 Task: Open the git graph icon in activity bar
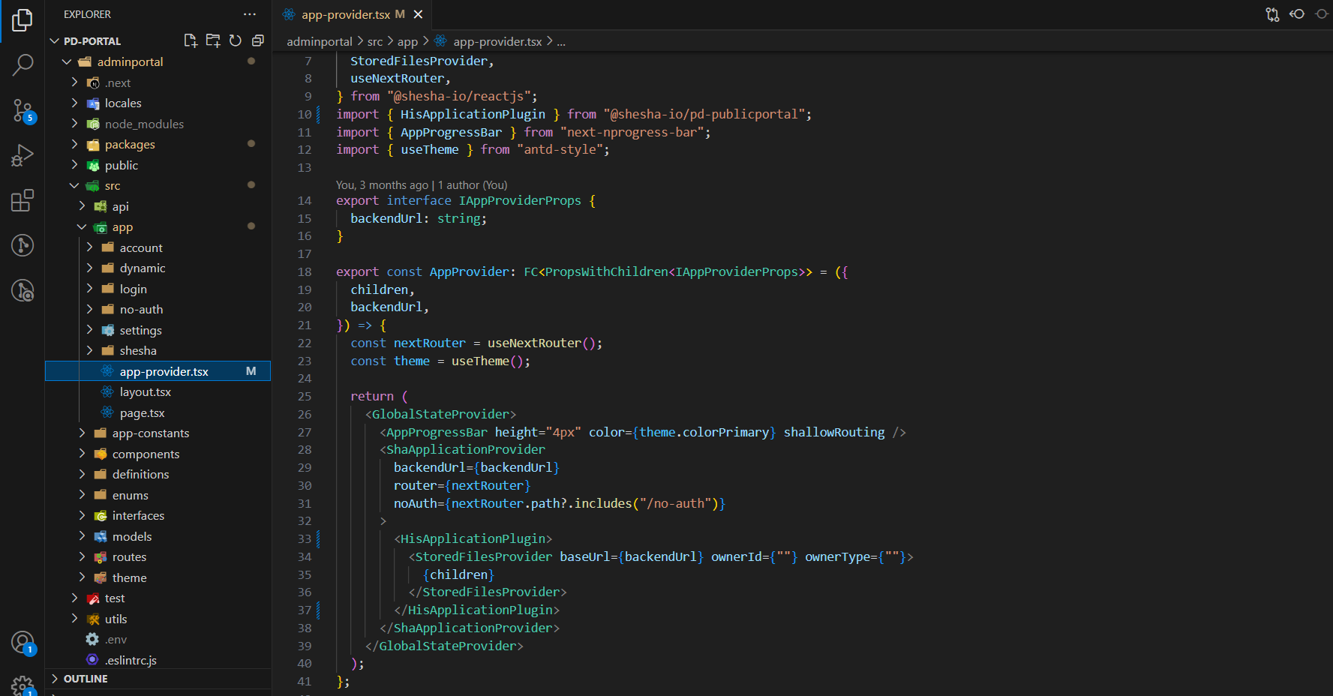23,245
